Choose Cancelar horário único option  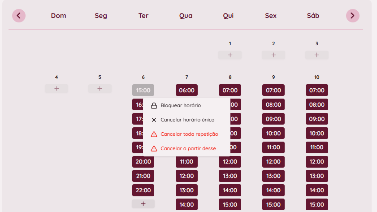[x=187, y=120]
